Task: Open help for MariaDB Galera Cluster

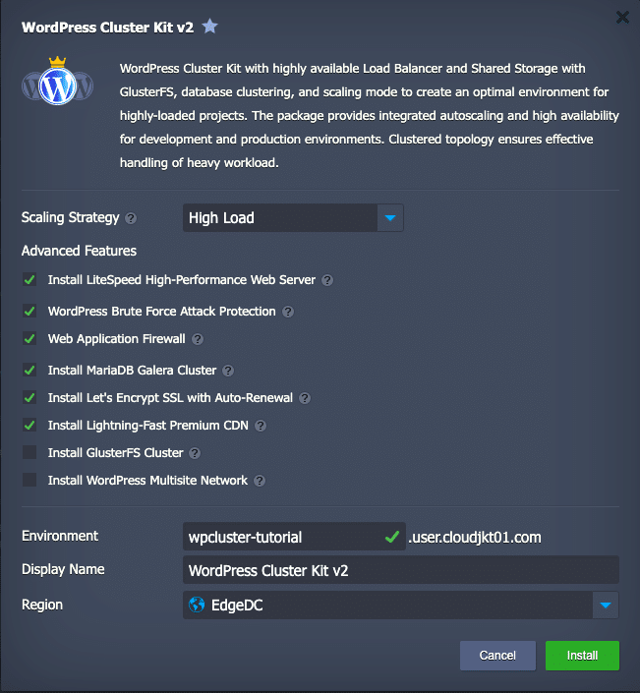Action: click(228, 371)
